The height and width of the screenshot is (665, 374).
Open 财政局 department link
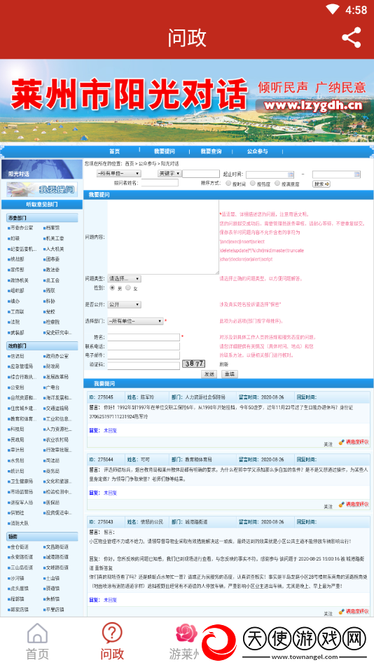(x=53, y=366)
